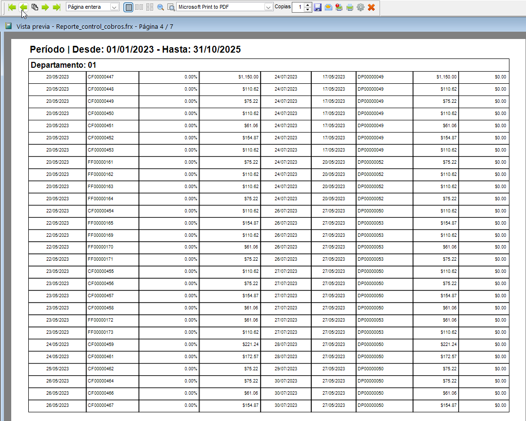The image size is (526, 421).
Task: Print the report with printer icon
Action: coord(350,7)
